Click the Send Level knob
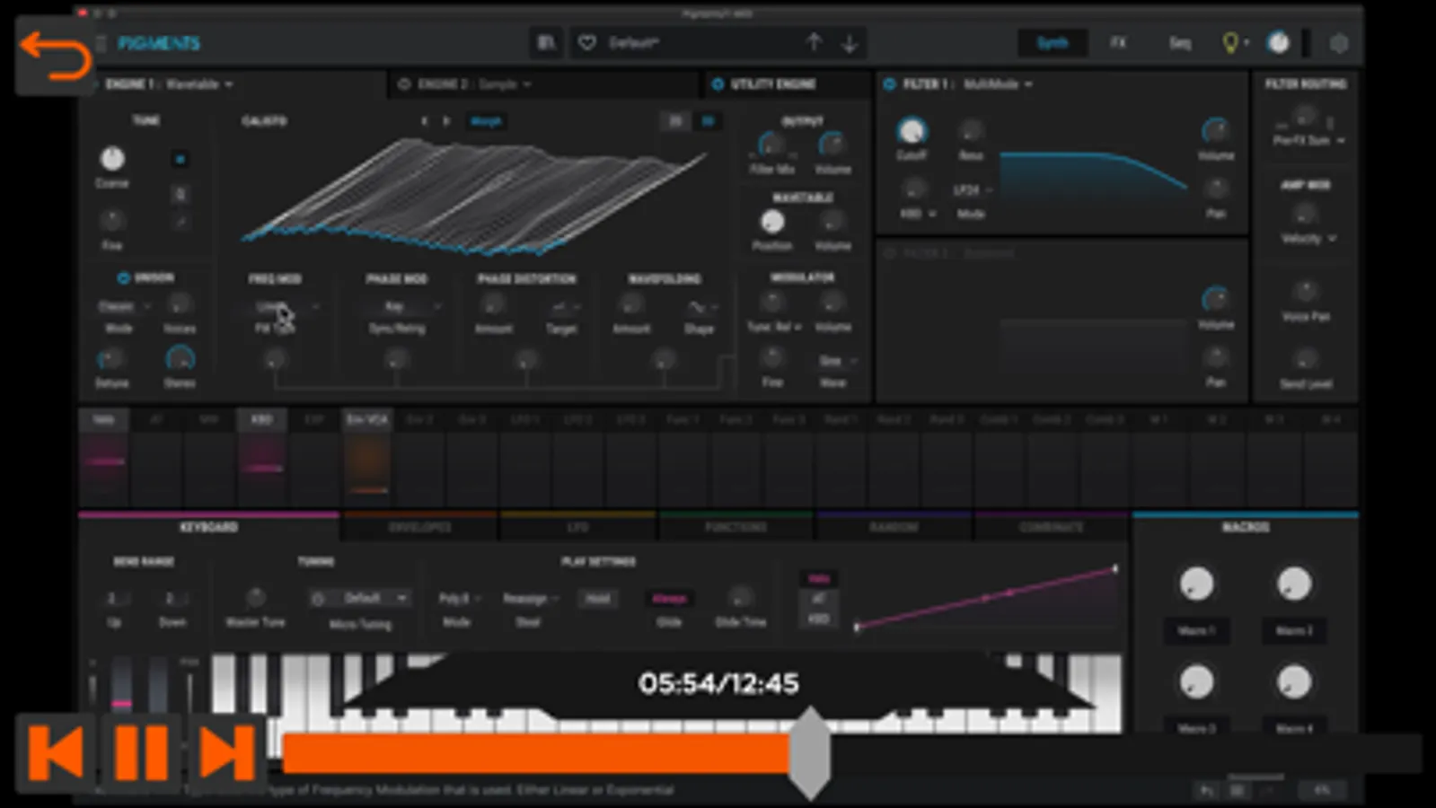The image size is (1436, 808). click(1305, 359)
